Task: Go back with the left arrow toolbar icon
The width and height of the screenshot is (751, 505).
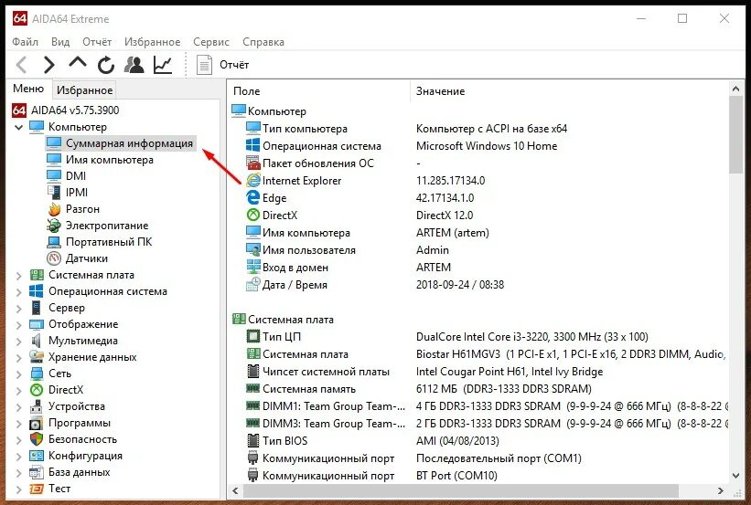Action: tap(22, 65)
